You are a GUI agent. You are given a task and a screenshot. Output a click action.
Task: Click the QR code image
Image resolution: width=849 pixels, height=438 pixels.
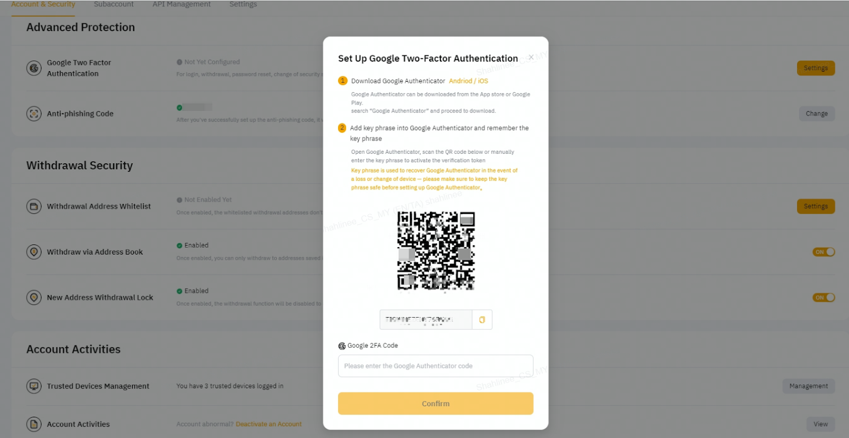pyautogui.click(x=436, y=251)
